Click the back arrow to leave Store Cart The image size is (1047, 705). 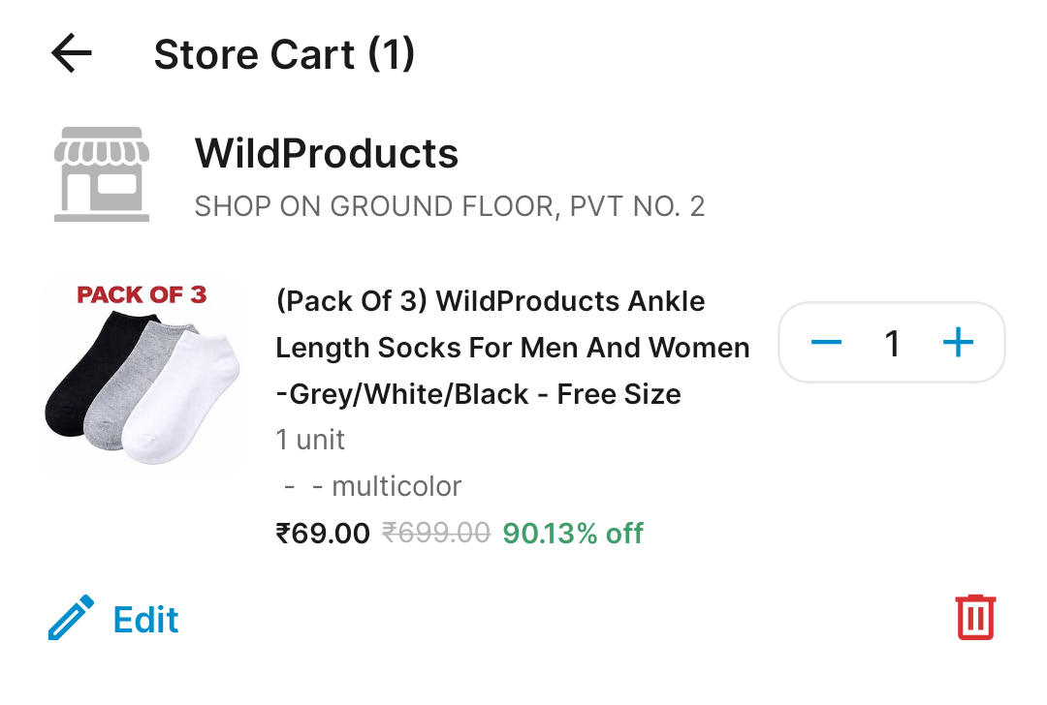pos(69,53)
